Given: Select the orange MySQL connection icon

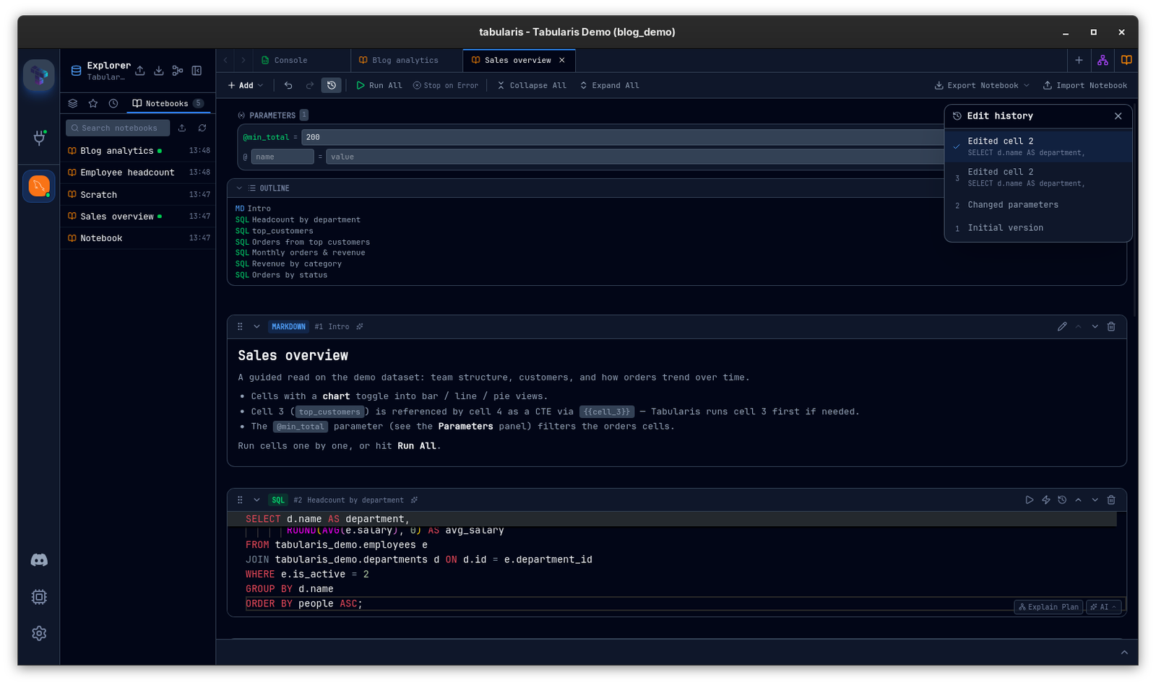Looking at the screenshot, I should click(39, 186).
